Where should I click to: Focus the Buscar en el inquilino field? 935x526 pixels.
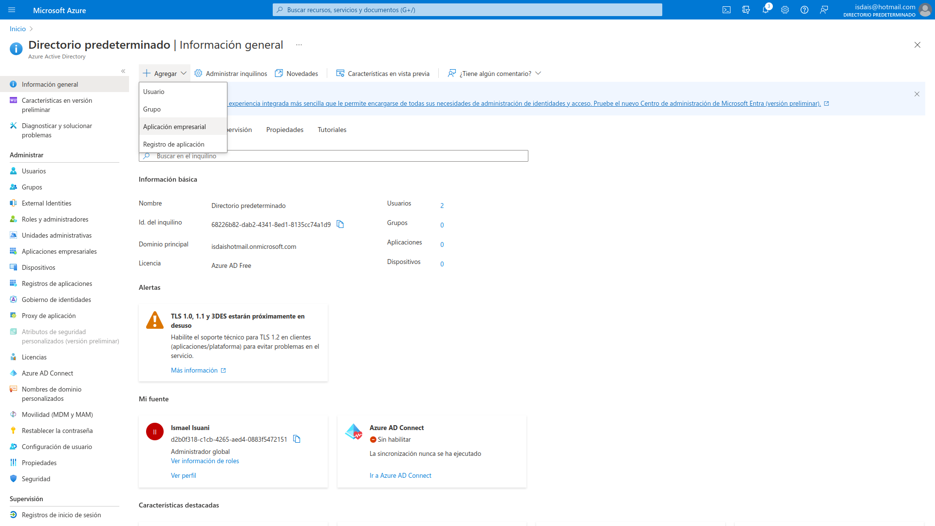334,156
